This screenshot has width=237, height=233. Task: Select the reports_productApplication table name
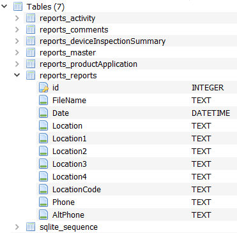[x=89, y=64]
